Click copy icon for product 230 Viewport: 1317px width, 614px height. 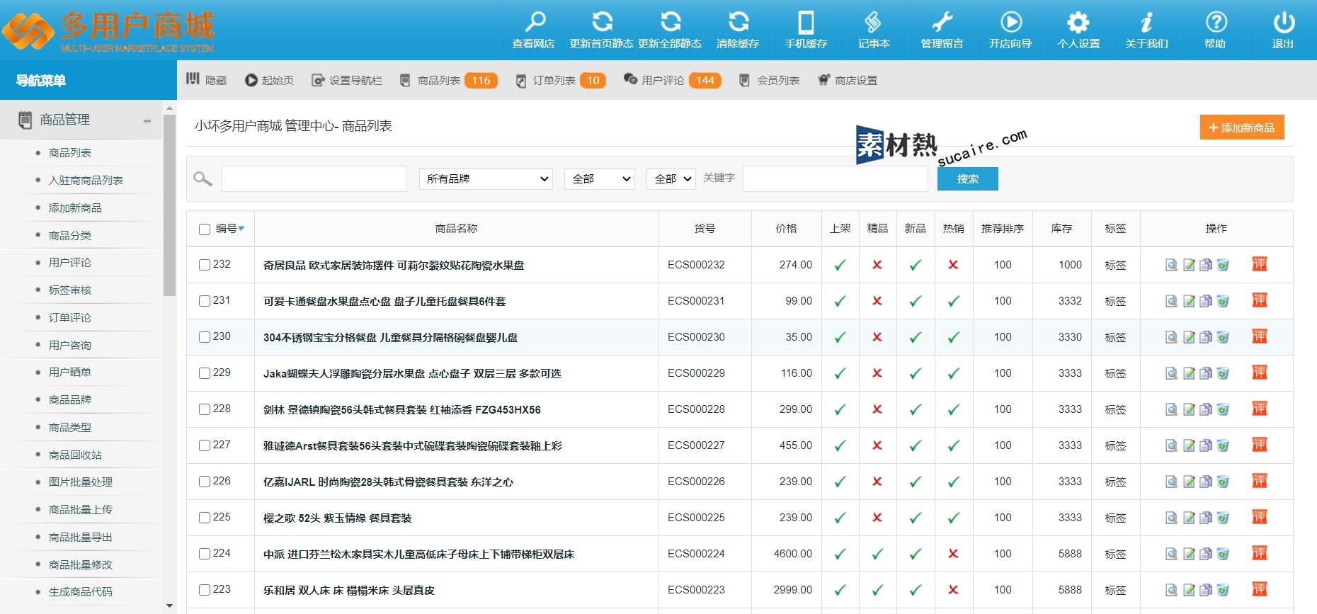pos(1206,337)
